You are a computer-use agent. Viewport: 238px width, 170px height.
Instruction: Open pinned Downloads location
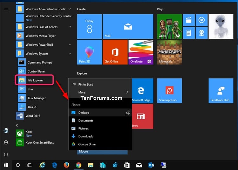click(100, 136)
